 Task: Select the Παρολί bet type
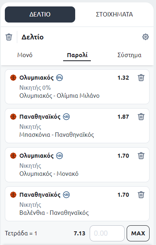(x=77, y=55)
